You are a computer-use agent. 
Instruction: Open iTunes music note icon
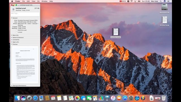(x=113, y=98)
